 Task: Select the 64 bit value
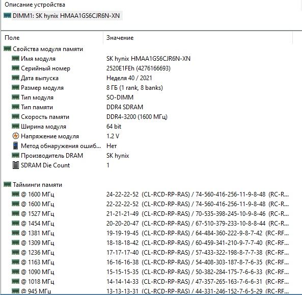(114, 127)
